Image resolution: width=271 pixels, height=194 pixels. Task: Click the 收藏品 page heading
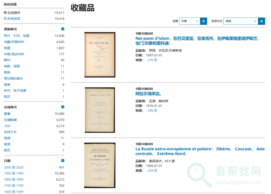[x=83, y=8]
